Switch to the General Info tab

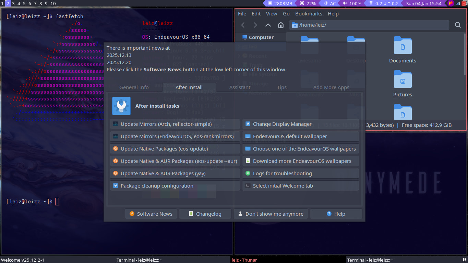[x=134, y=87]
